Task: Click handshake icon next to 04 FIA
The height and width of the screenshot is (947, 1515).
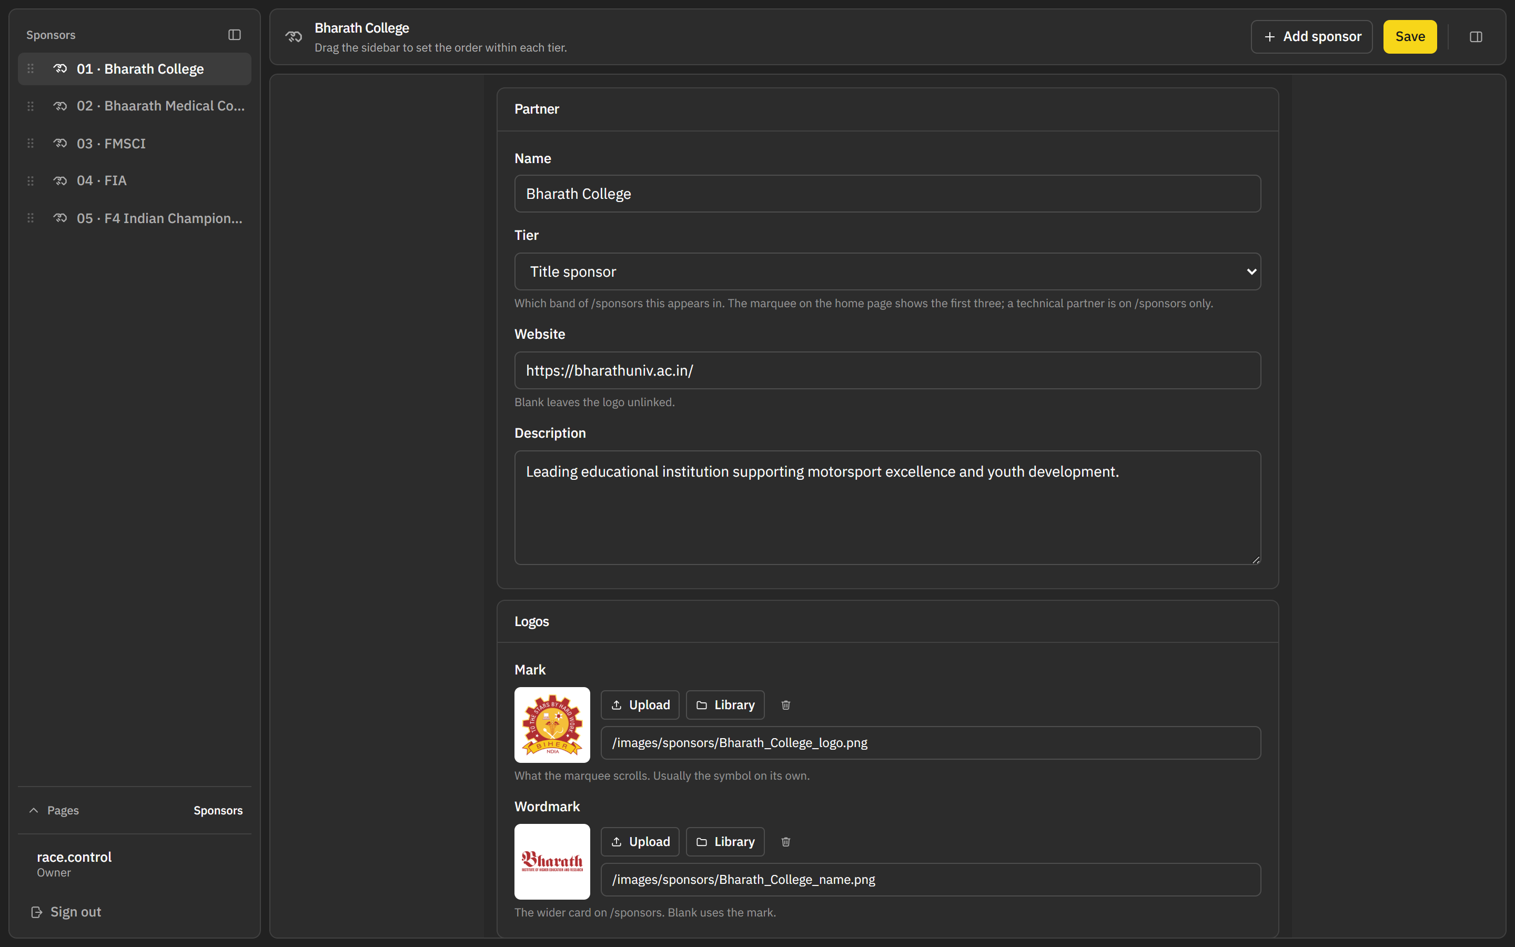Action: 60,181
